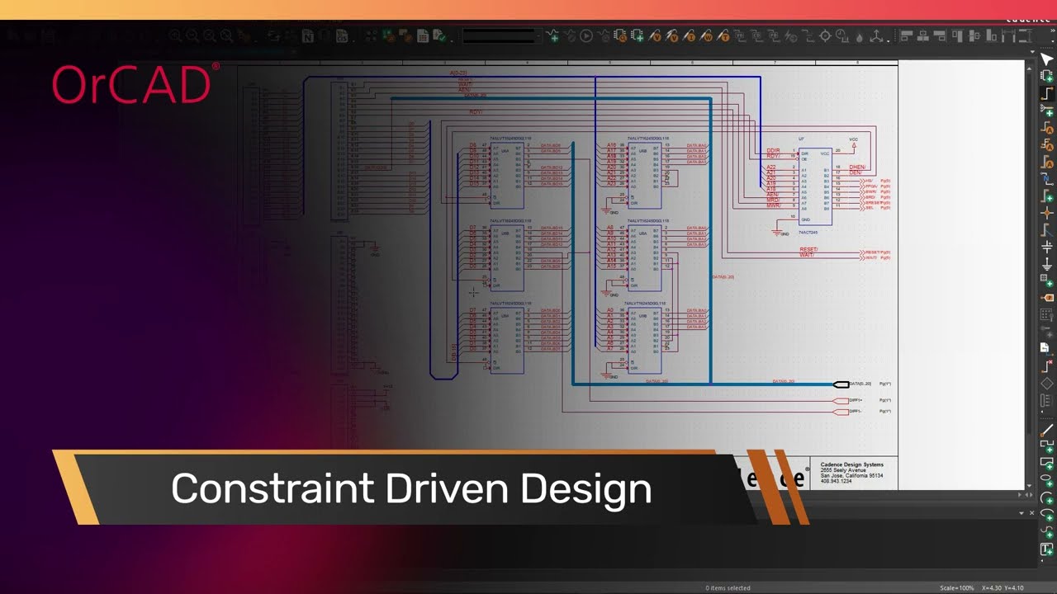Viewport: 1057px width, 594px height.
Task: Click New Simulation Profile icon
Action: click(552, 35)
